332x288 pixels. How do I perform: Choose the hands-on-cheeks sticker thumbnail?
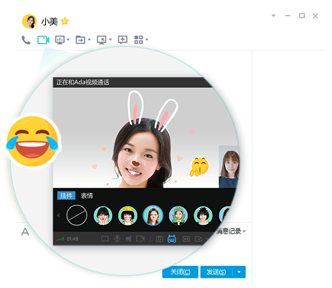103,215
